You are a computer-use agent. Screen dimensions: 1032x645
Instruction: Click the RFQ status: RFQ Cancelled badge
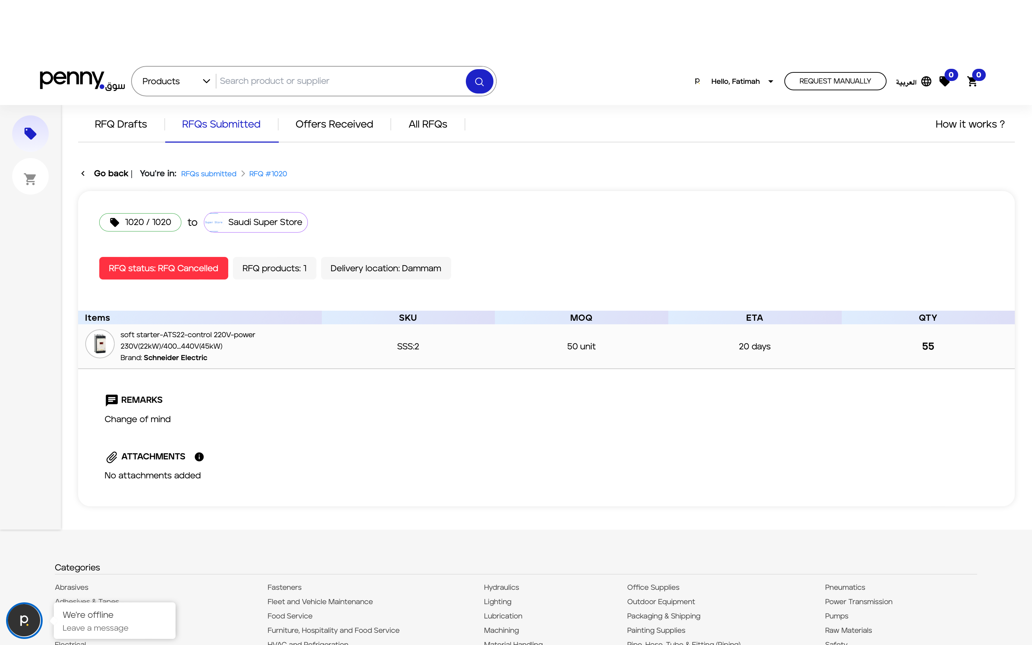point(164,268)
